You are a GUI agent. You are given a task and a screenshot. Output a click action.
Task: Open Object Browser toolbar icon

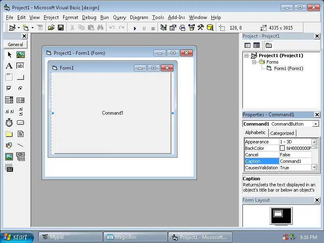tap(192, 28)
